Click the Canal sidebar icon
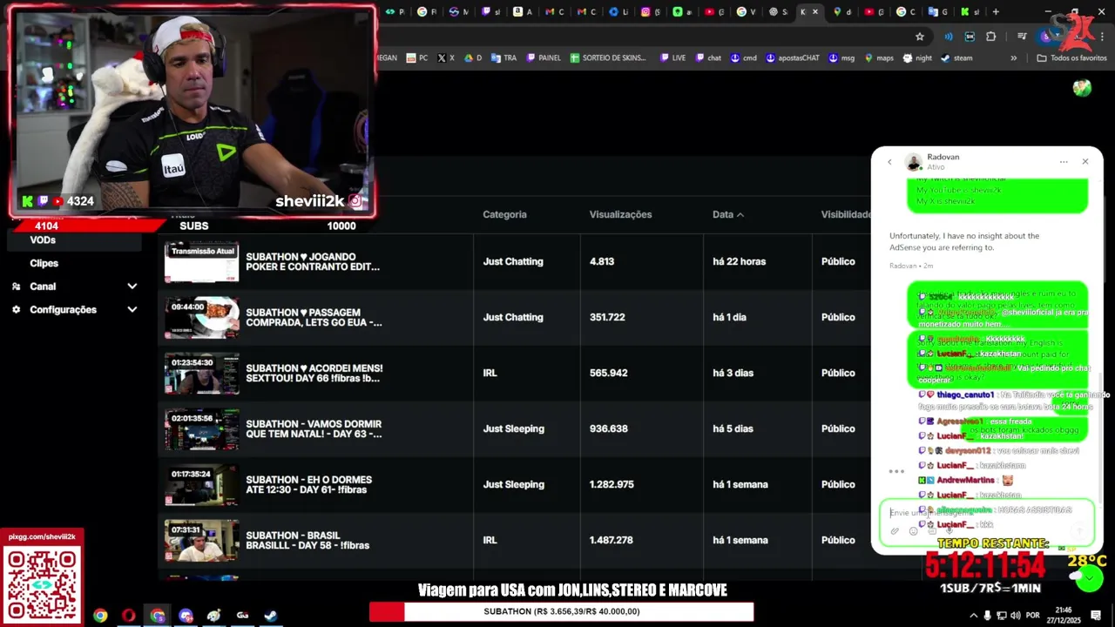This screenshot has width=1115, height=627. [x=16, y=287]
